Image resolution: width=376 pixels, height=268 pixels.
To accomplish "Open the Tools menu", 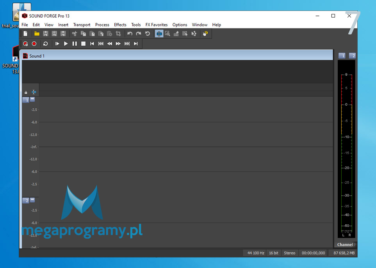I will [136, 25].
